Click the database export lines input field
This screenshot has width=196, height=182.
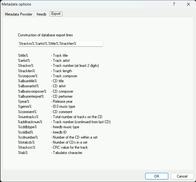[x=60, y=44]
